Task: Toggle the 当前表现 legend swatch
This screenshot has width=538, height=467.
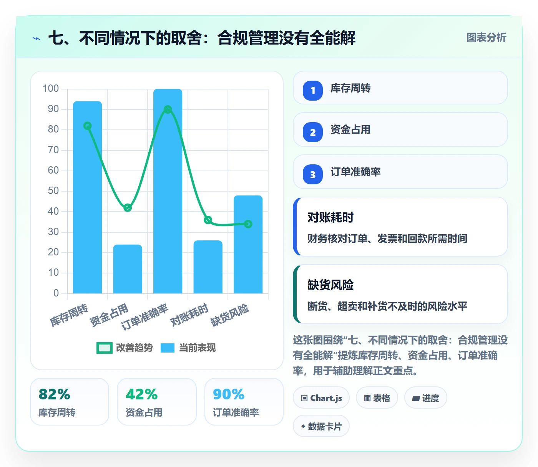Action: [x=168, y=348]
